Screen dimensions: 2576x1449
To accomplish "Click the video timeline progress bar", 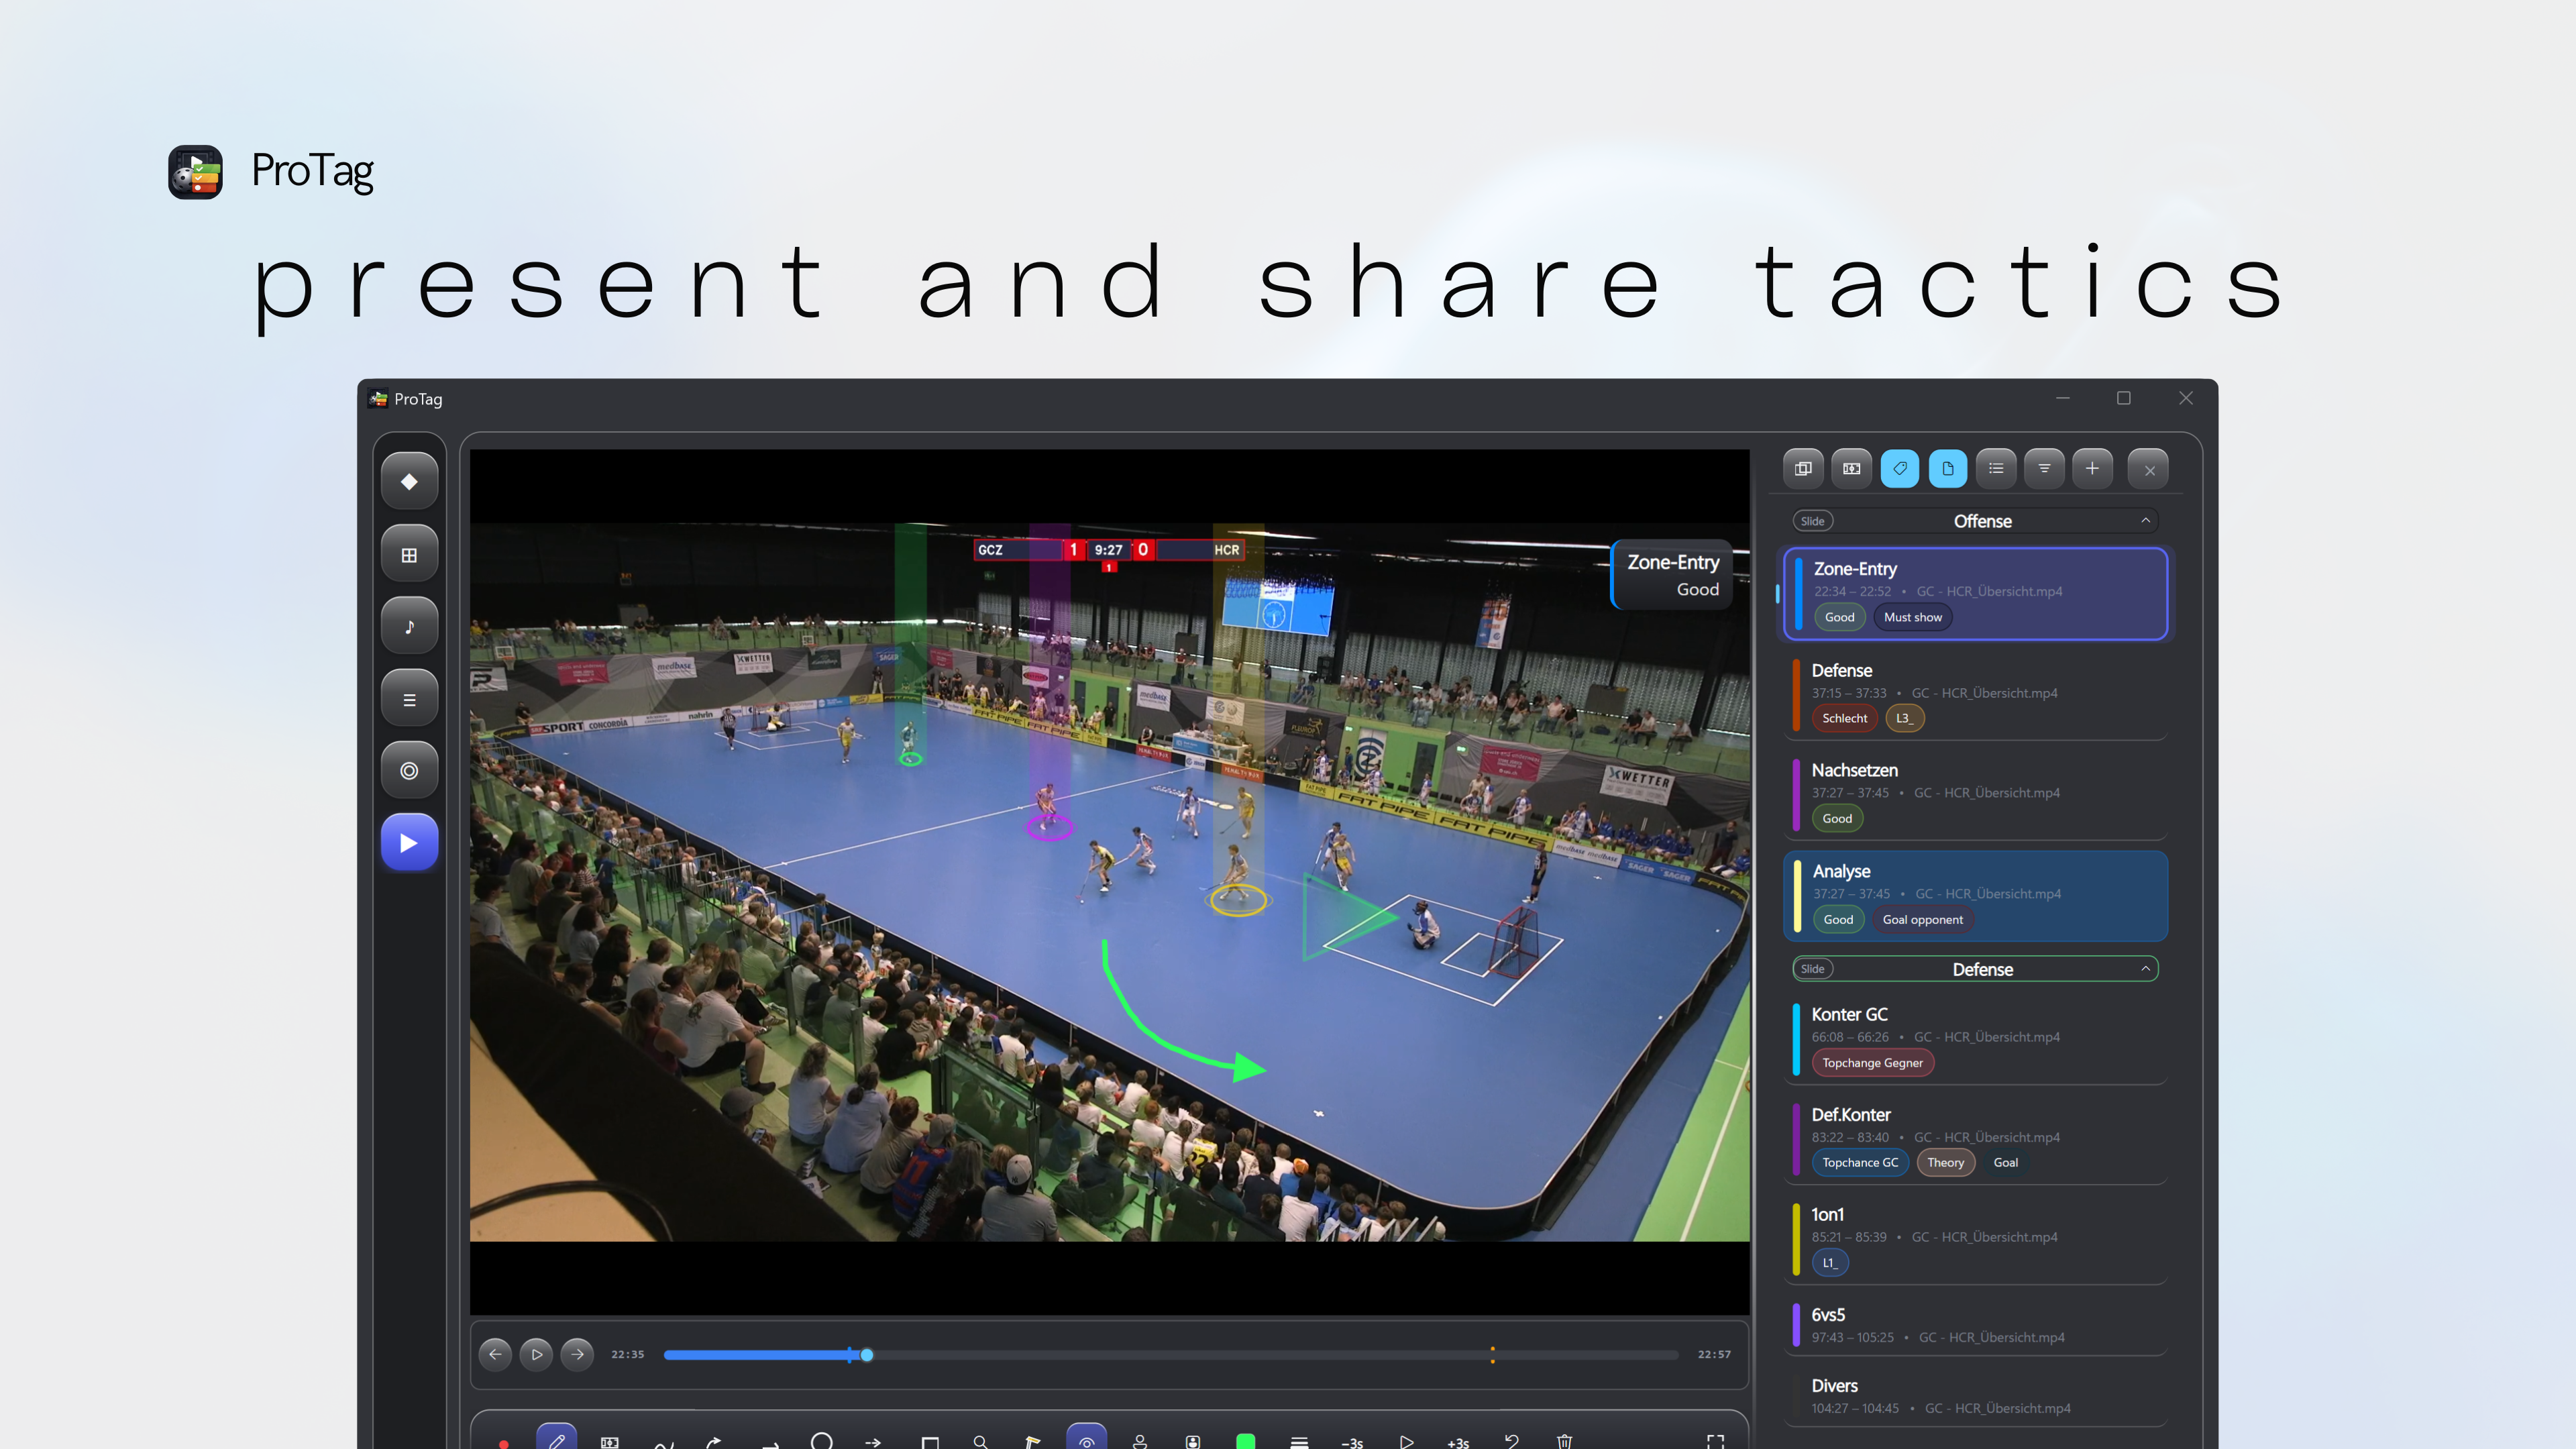I will click(1171, 1355).
